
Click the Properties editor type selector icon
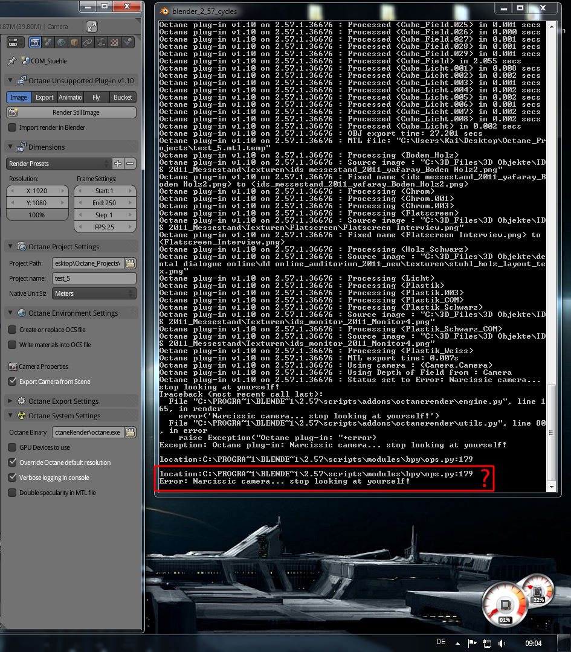click(x=16, y=42)
